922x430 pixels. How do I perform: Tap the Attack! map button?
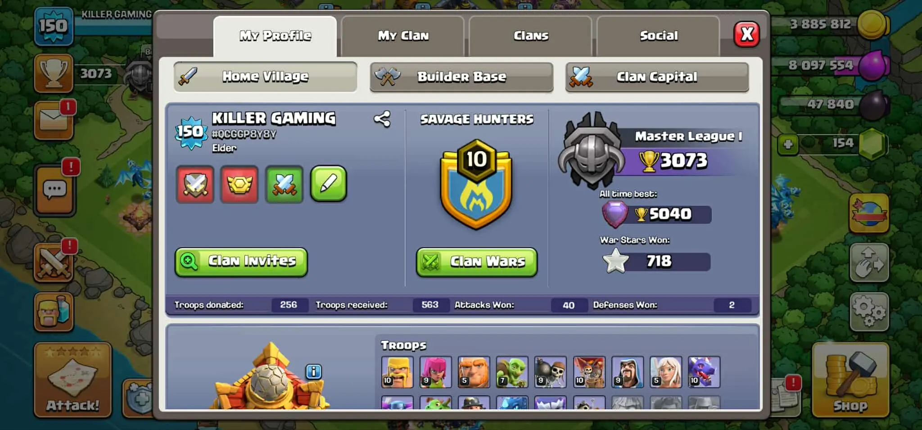[x=72, y=380]
